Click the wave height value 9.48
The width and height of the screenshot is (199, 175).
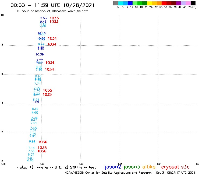(x=43, y=22)
